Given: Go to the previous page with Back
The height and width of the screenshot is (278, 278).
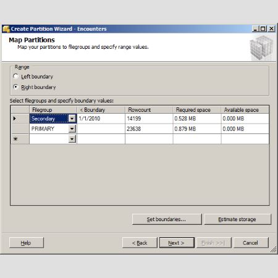Looking at the screenshot, I should [140, 243].
